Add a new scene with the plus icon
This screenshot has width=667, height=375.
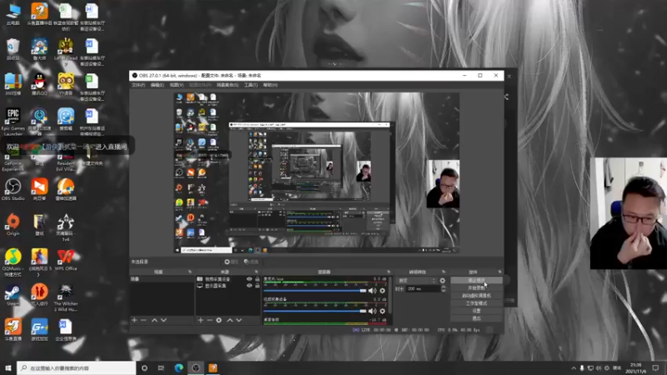(x=134, y=320)
